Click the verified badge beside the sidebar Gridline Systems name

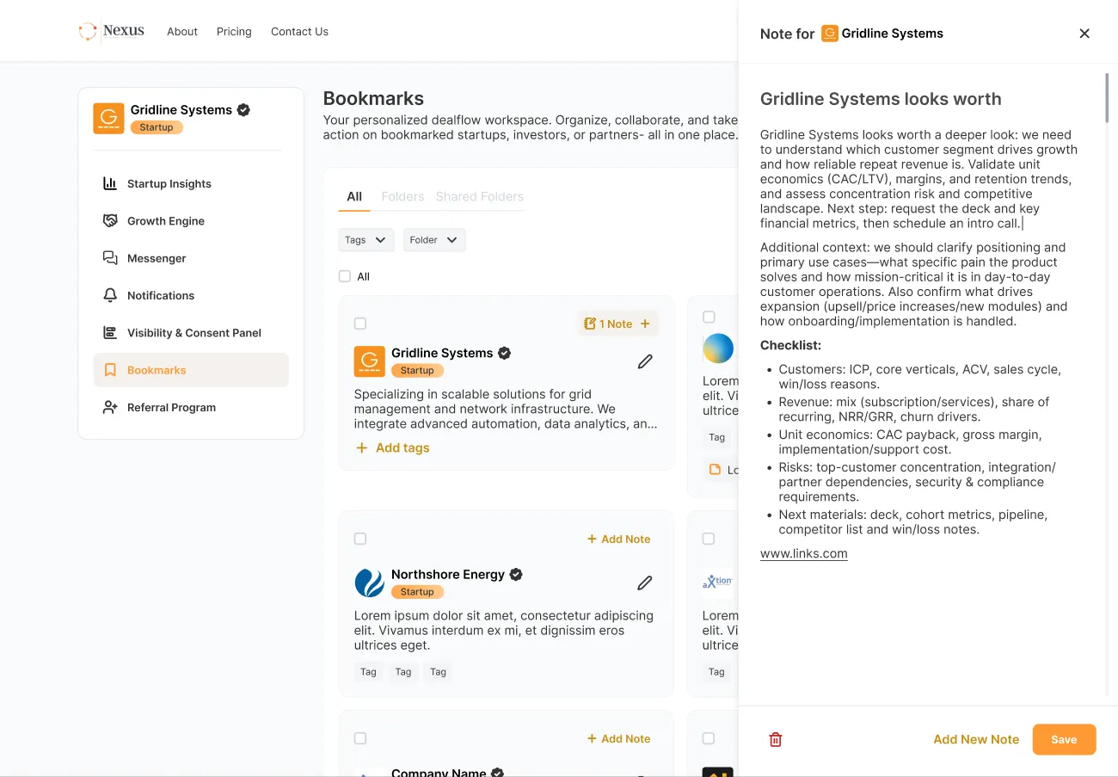click(243, 110)
